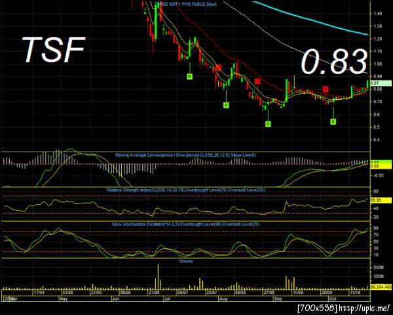This screenshot has height=315, width=393.
Task: Click the 09/07 date label
Action: click(x=183, y=293)
